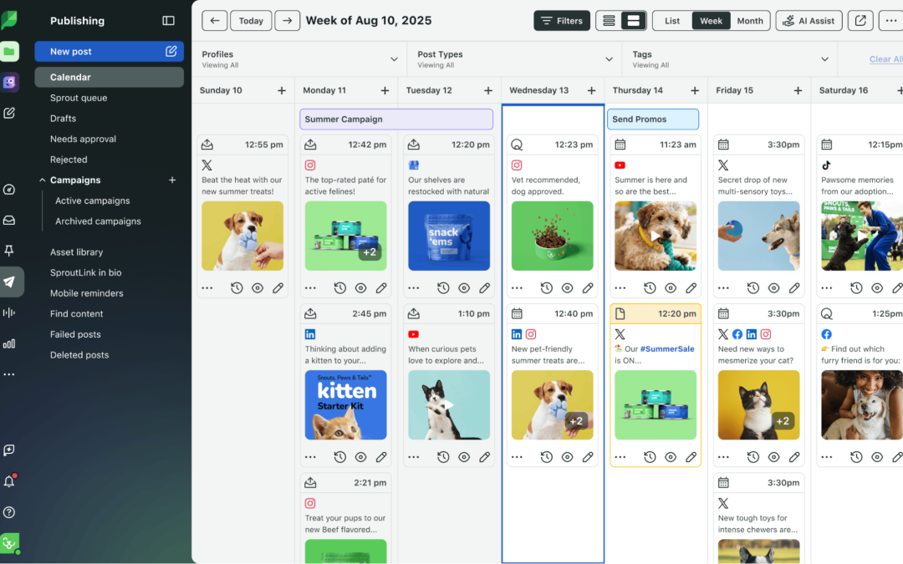Open the Sprout Social leaf logo
Image resolution: width=903 pixels, height=564 pixels.
pyautogui.click(x=8, y=20)
